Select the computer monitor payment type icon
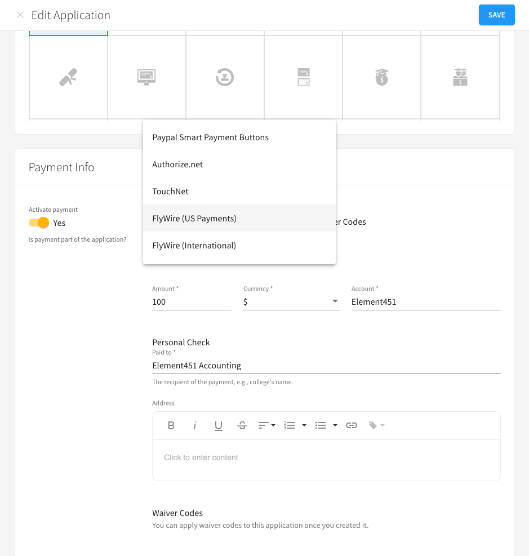The width and height of the screenshot is (529, 556). [x=146, y=77]
